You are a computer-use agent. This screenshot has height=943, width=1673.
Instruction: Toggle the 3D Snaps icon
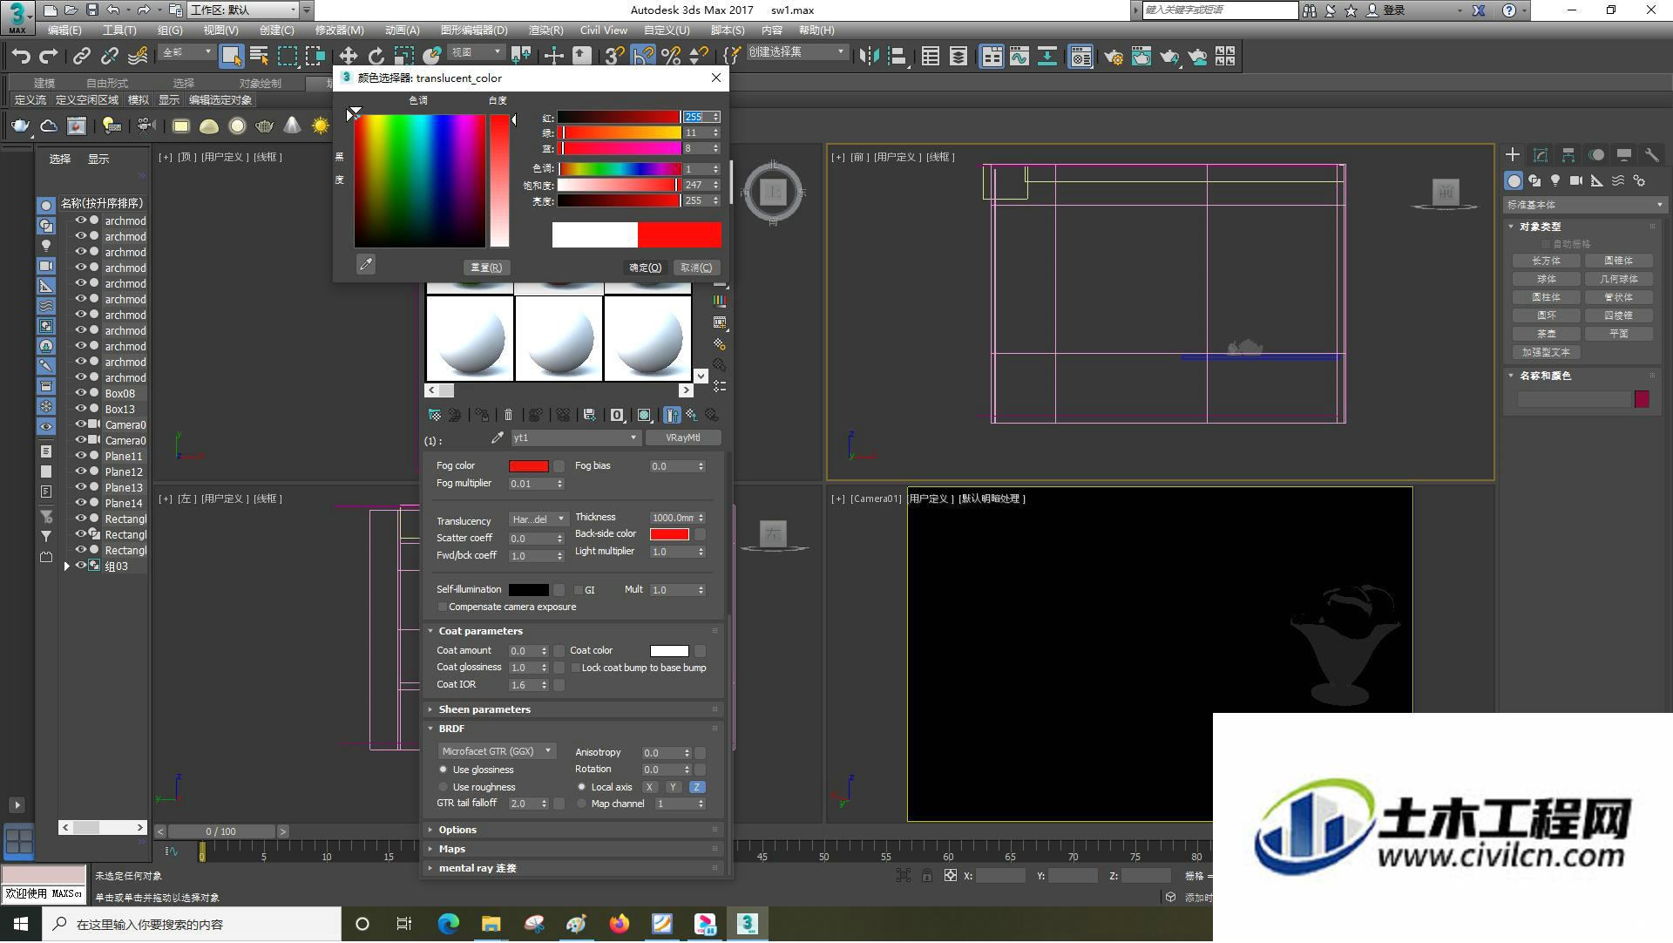[x=614, y=57]
